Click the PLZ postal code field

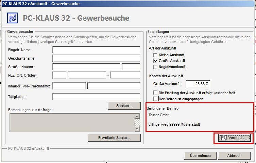pyautogui.click(x=59, y=75)
